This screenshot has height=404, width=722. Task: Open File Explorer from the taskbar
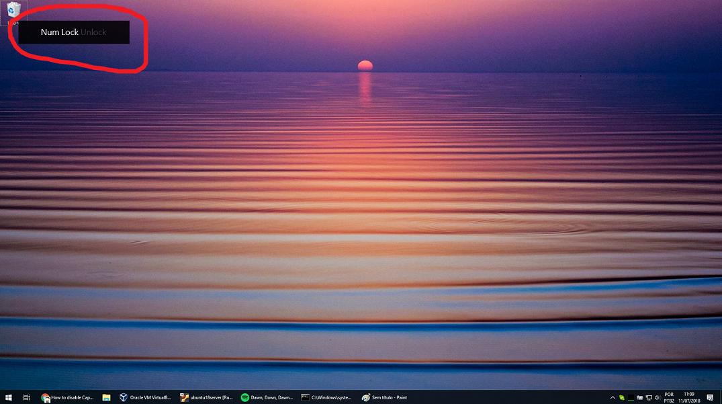tap(106, 397)
